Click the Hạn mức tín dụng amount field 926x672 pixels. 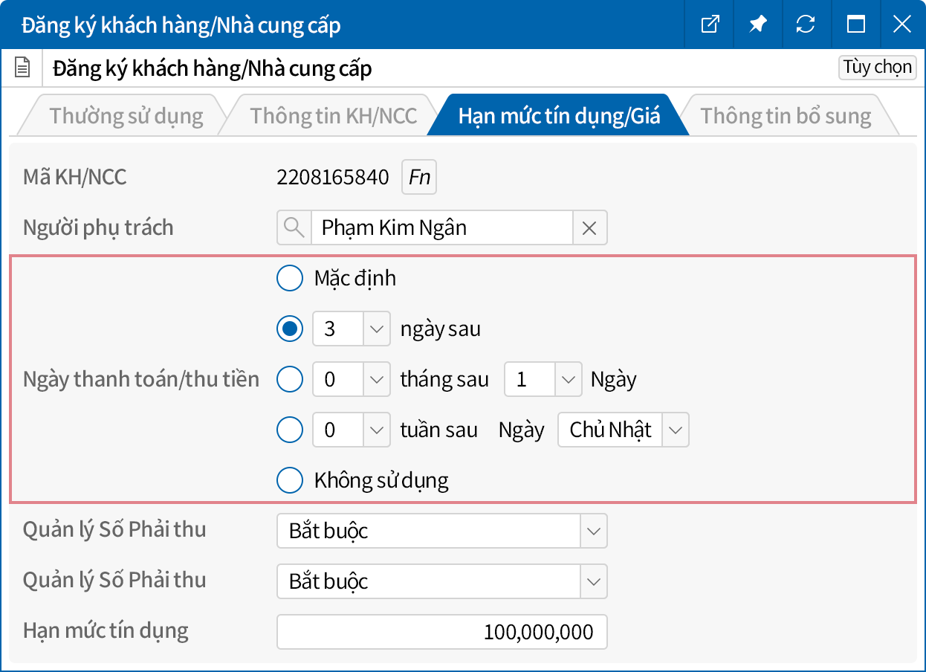tap(441, 632)
